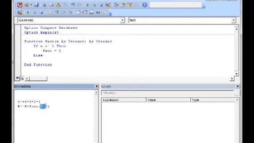Click the "Else" keyword line
The width and height of the screenshot is (254, 143).
(x=38, y=56)
